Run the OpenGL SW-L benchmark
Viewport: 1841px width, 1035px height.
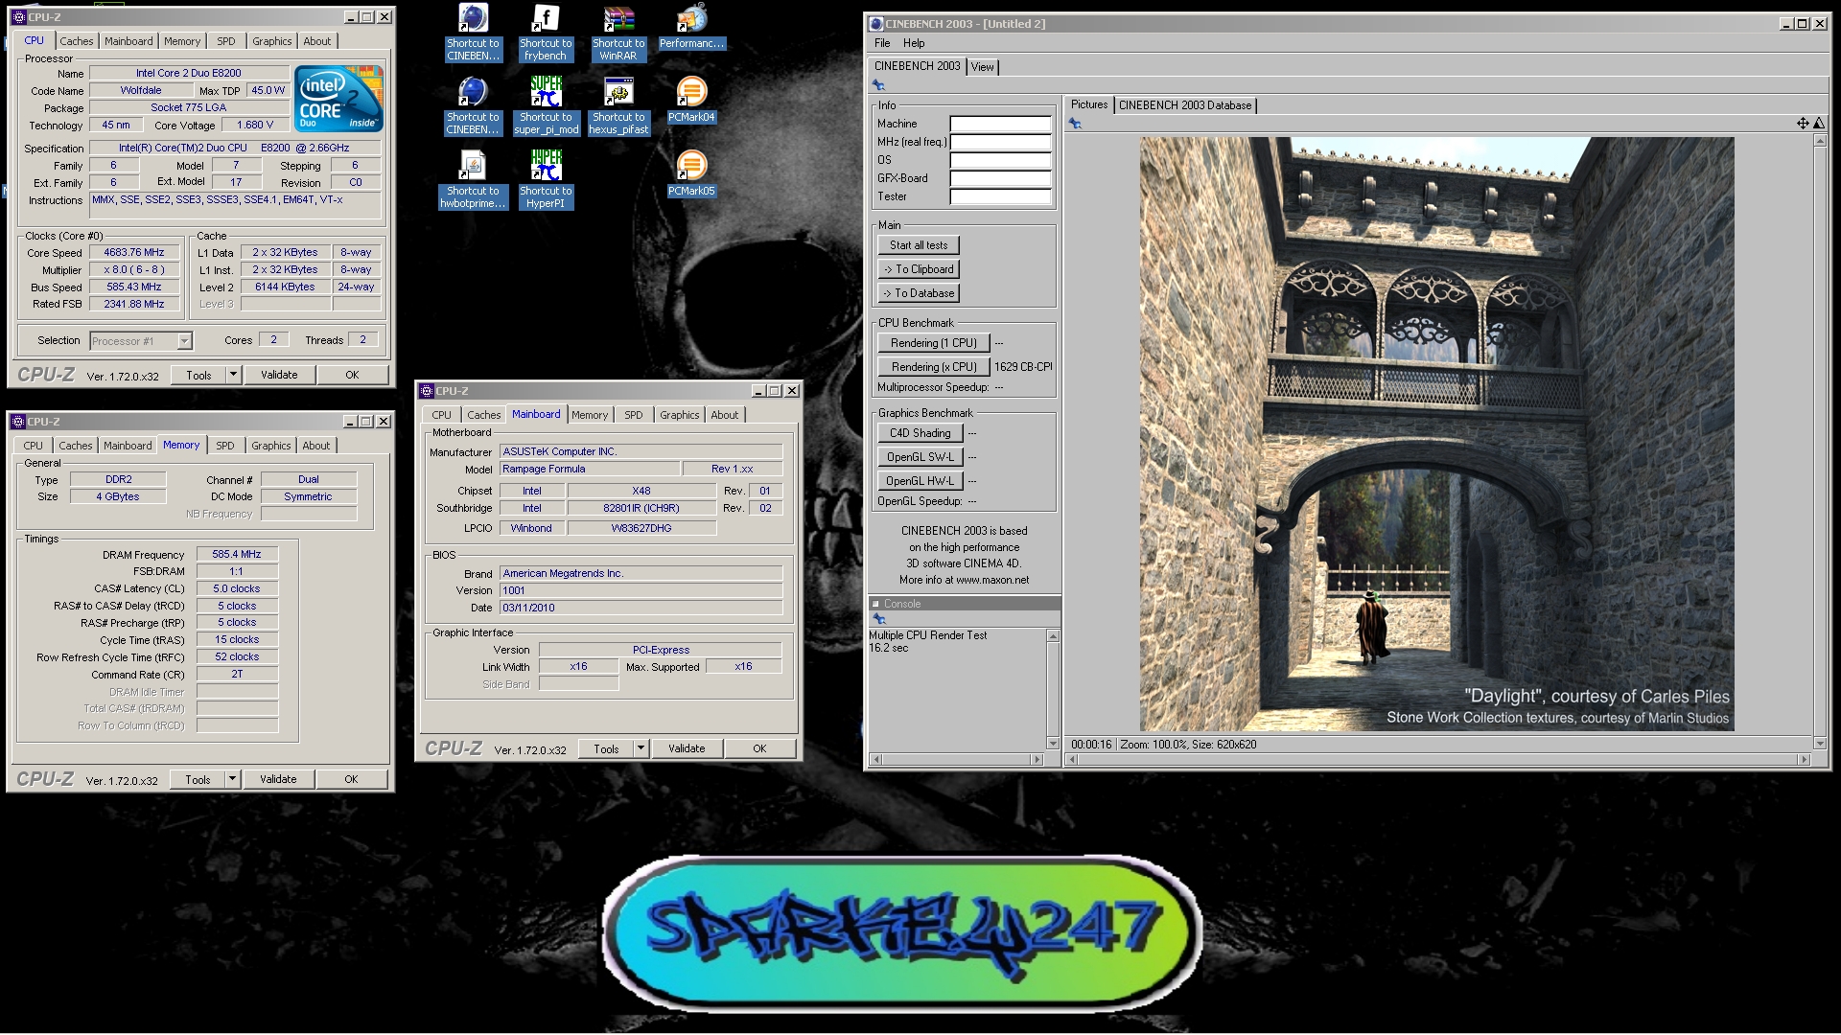[920, 457]
